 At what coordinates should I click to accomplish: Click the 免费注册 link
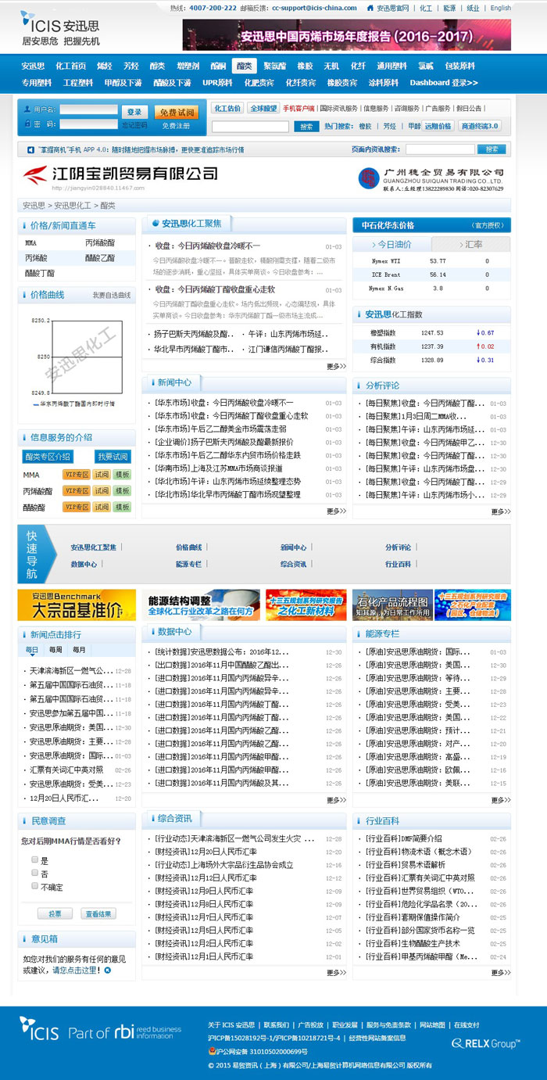pyautogui.click(x=176, y=125)
